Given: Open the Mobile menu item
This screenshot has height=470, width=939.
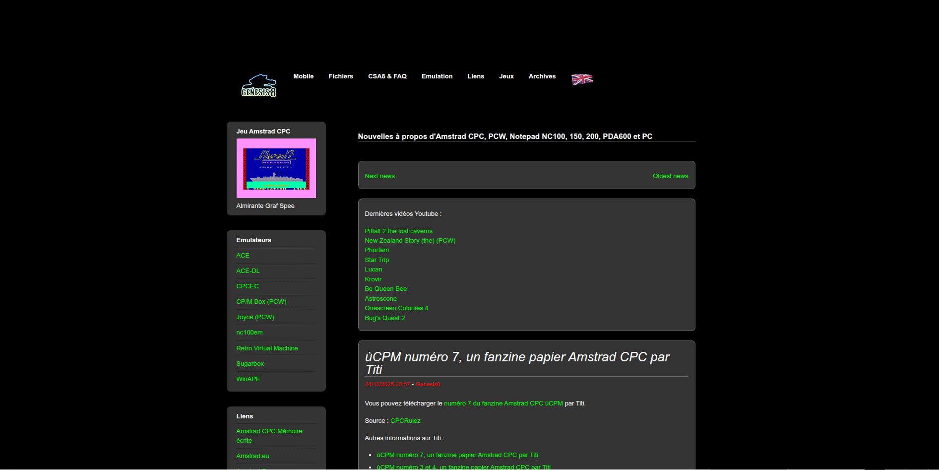Looking at the screenshot, I should [303, 76].
